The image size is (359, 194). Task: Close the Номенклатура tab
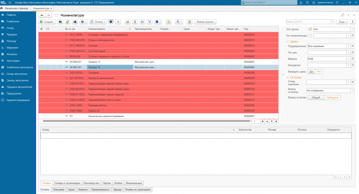pos(51,8)
